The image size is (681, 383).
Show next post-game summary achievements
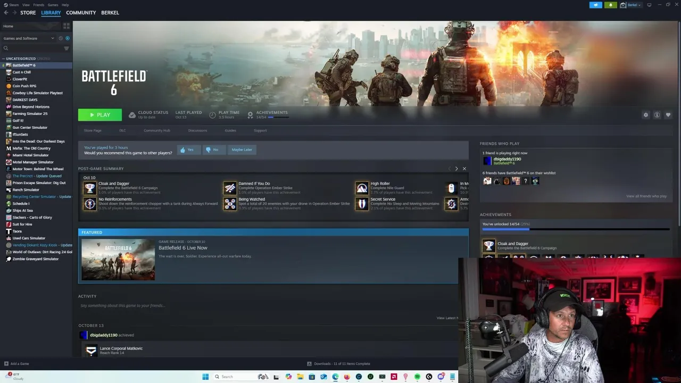click(x=456, y=169)
